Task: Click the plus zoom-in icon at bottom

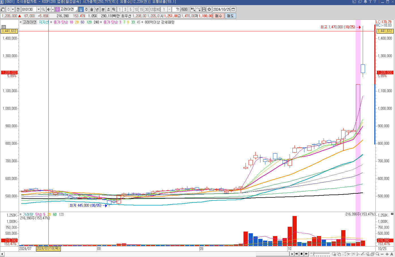Action: click(387, 254)
